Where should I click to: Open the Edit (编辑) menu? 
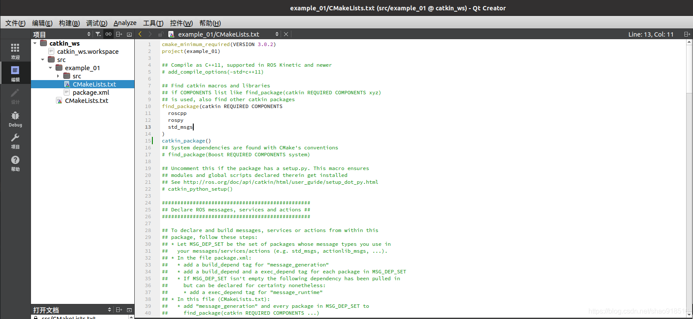[42, 23]
